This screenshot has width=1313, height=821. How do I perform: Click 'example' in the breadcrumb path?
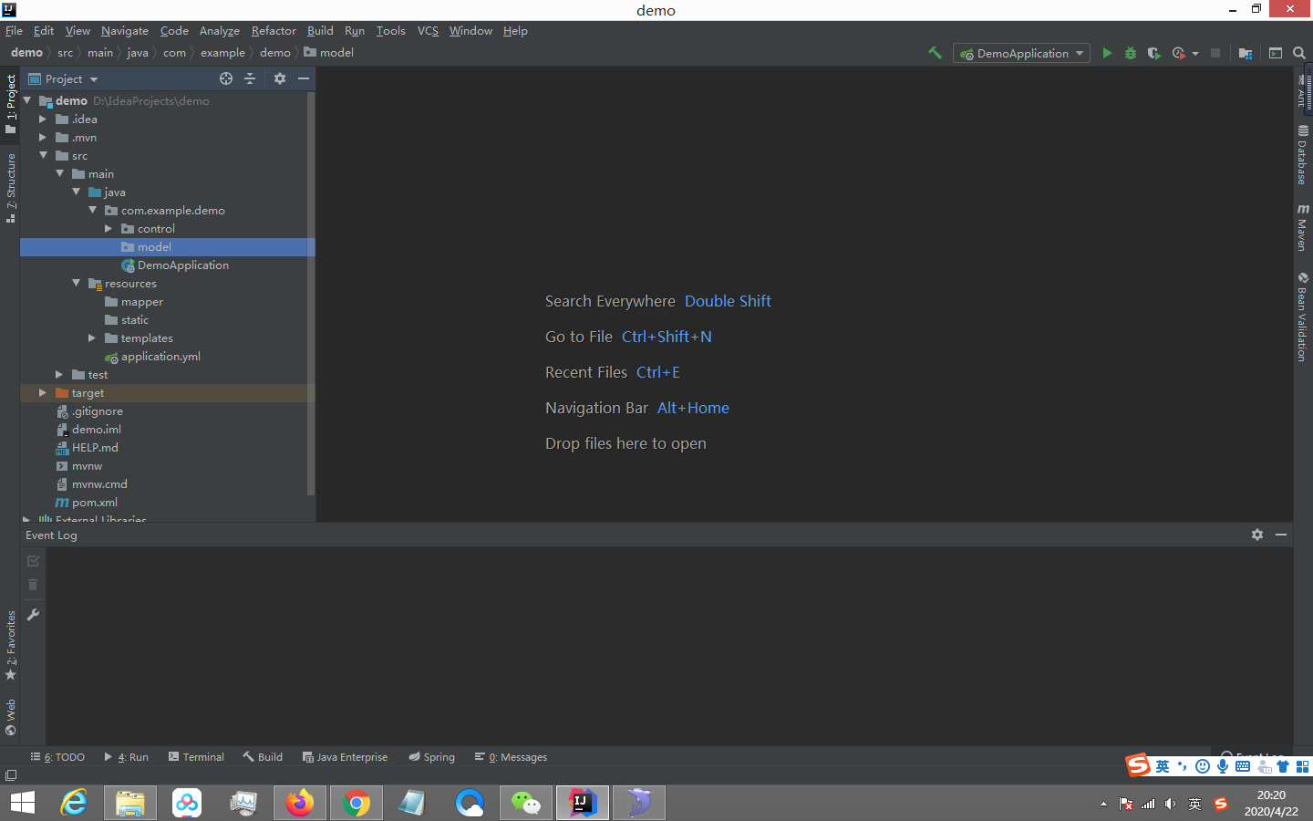[222, 53]
